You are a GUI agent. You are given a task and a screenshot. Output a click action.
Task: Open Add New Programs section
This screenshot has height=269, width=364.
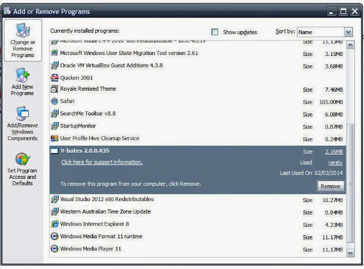tap(22, 82)
